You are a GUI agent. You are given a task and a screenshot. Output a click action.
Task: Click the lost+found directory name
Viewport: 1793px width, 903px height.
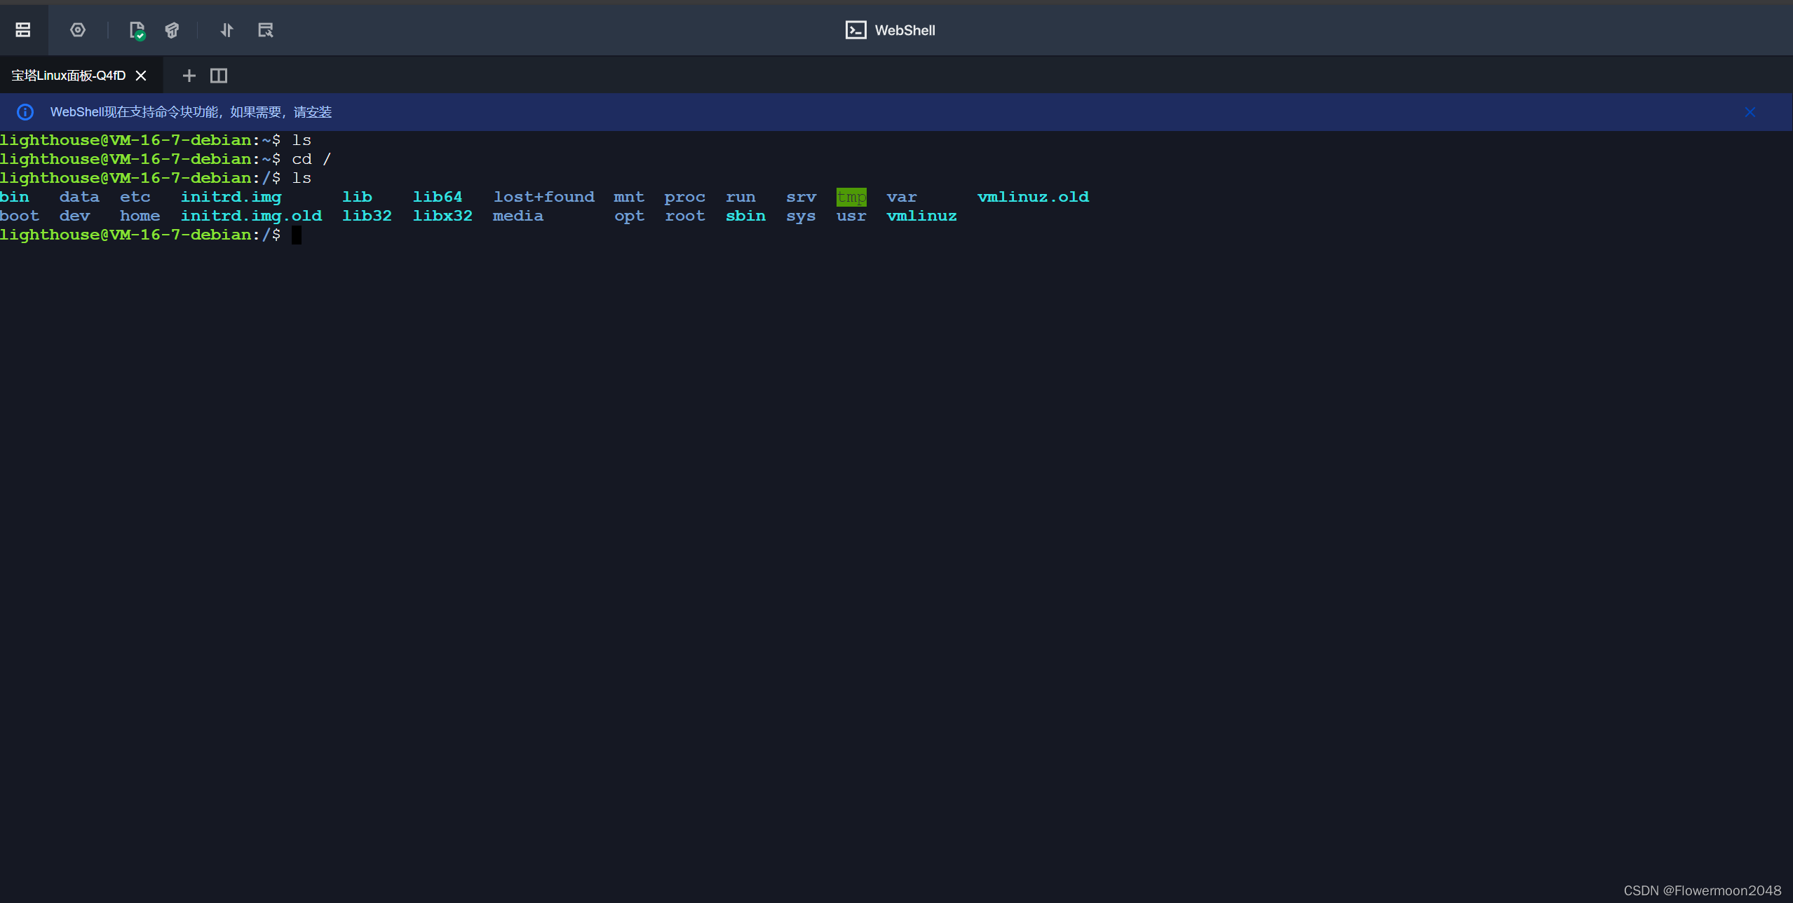(x=543, y=197)
